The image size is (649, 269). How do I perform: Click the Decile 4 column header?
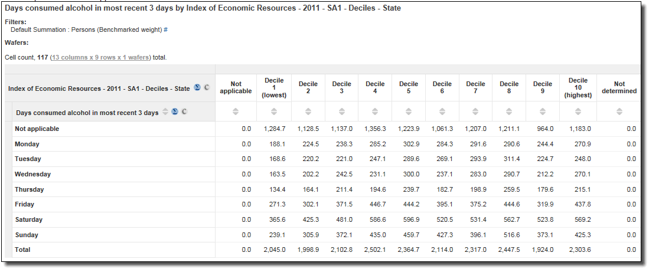(x=375, y=88)
